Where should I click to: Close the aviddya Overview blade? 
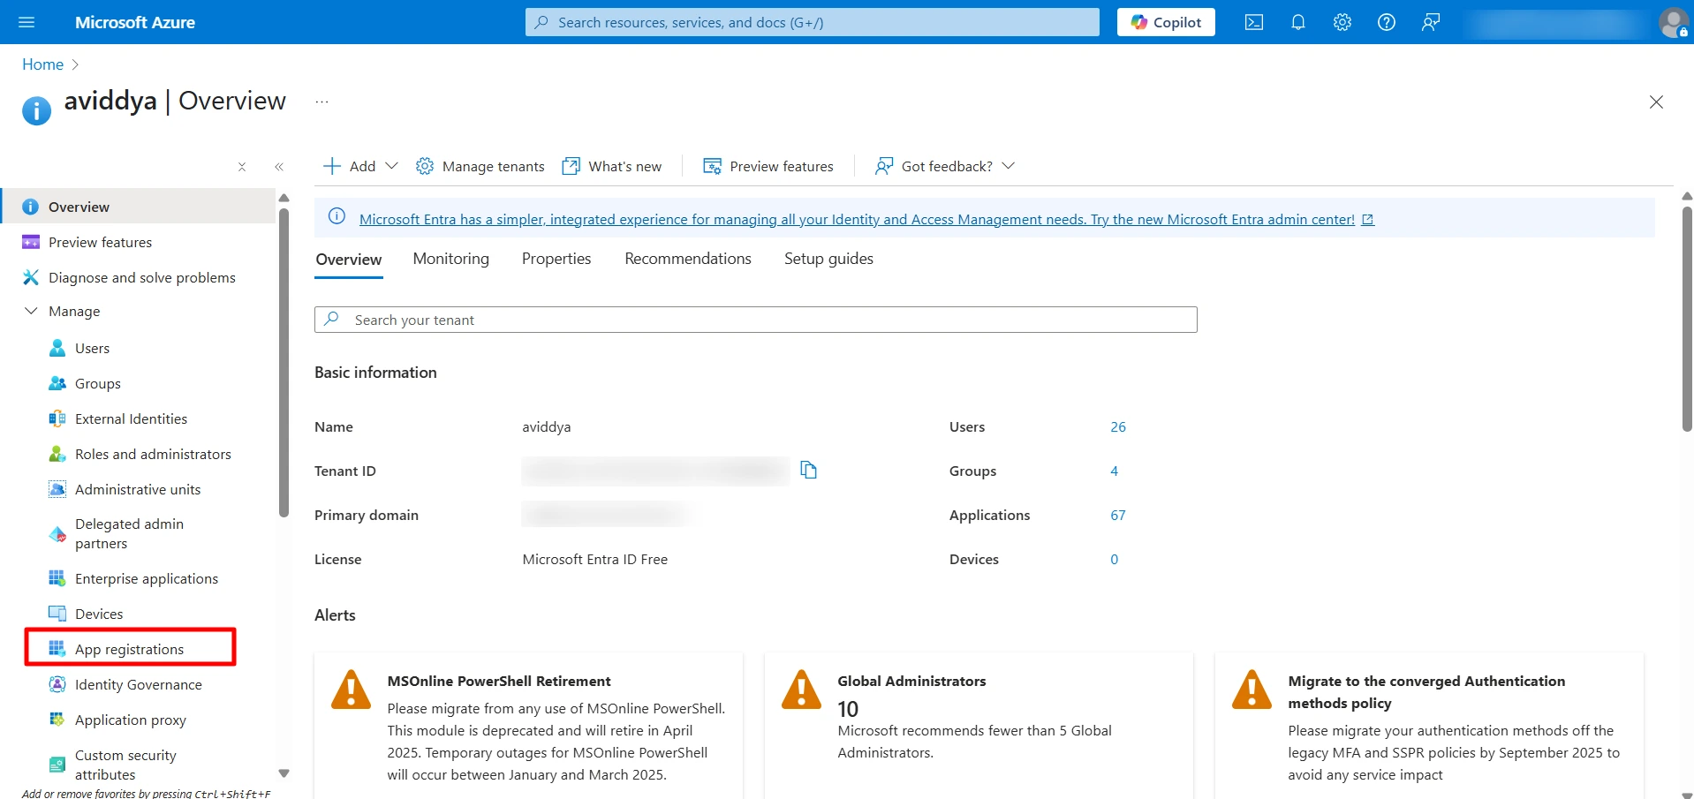pyautogui.click(x=1656, y=102)
